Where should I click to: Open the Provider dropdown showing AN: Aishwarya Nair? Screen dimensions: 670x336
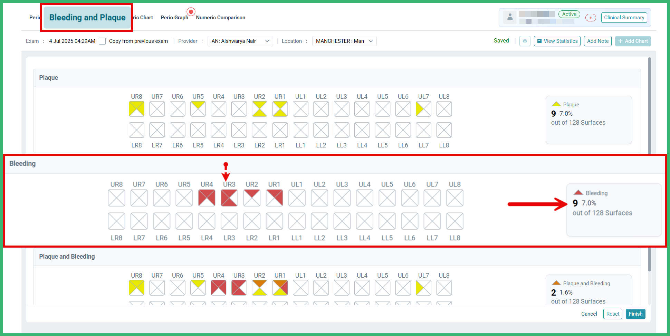coord(240,41)
